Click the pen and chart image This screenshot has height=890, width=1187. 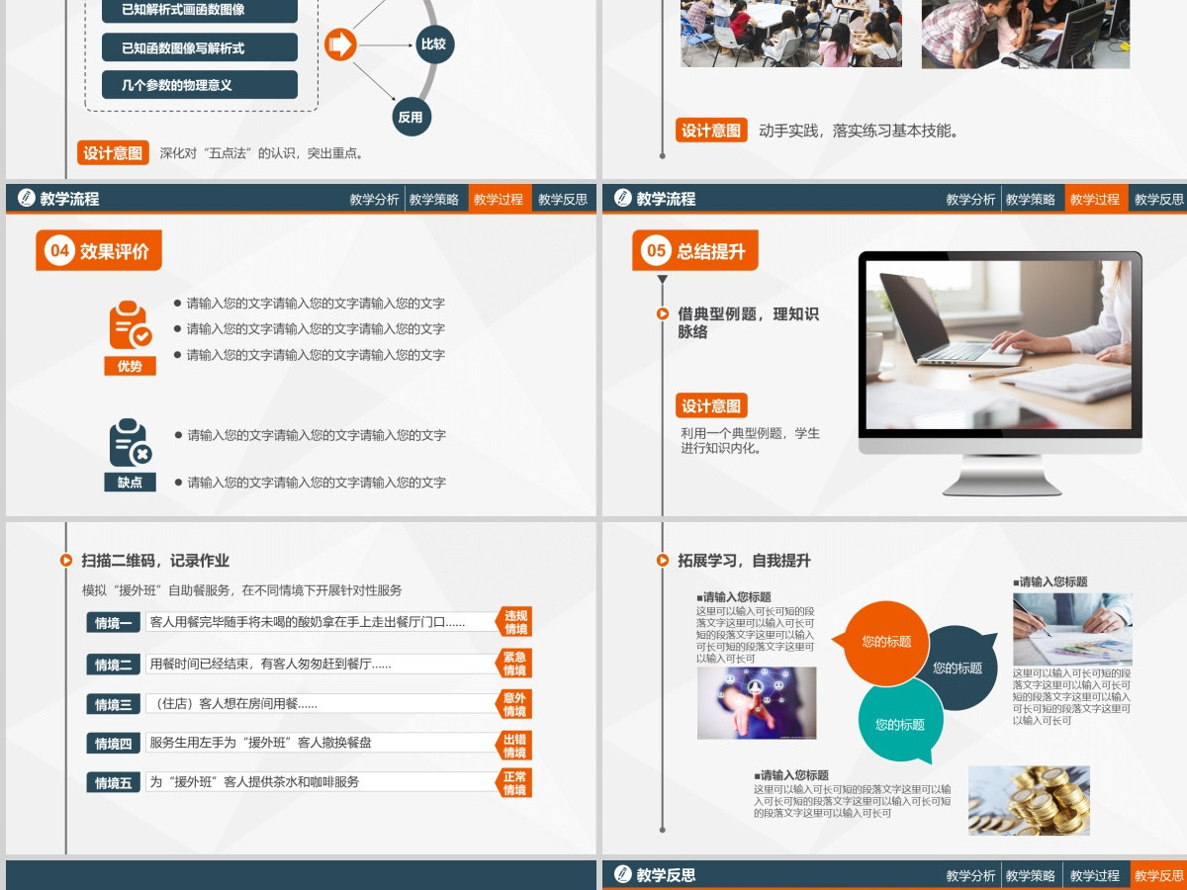coord(1072,629)
